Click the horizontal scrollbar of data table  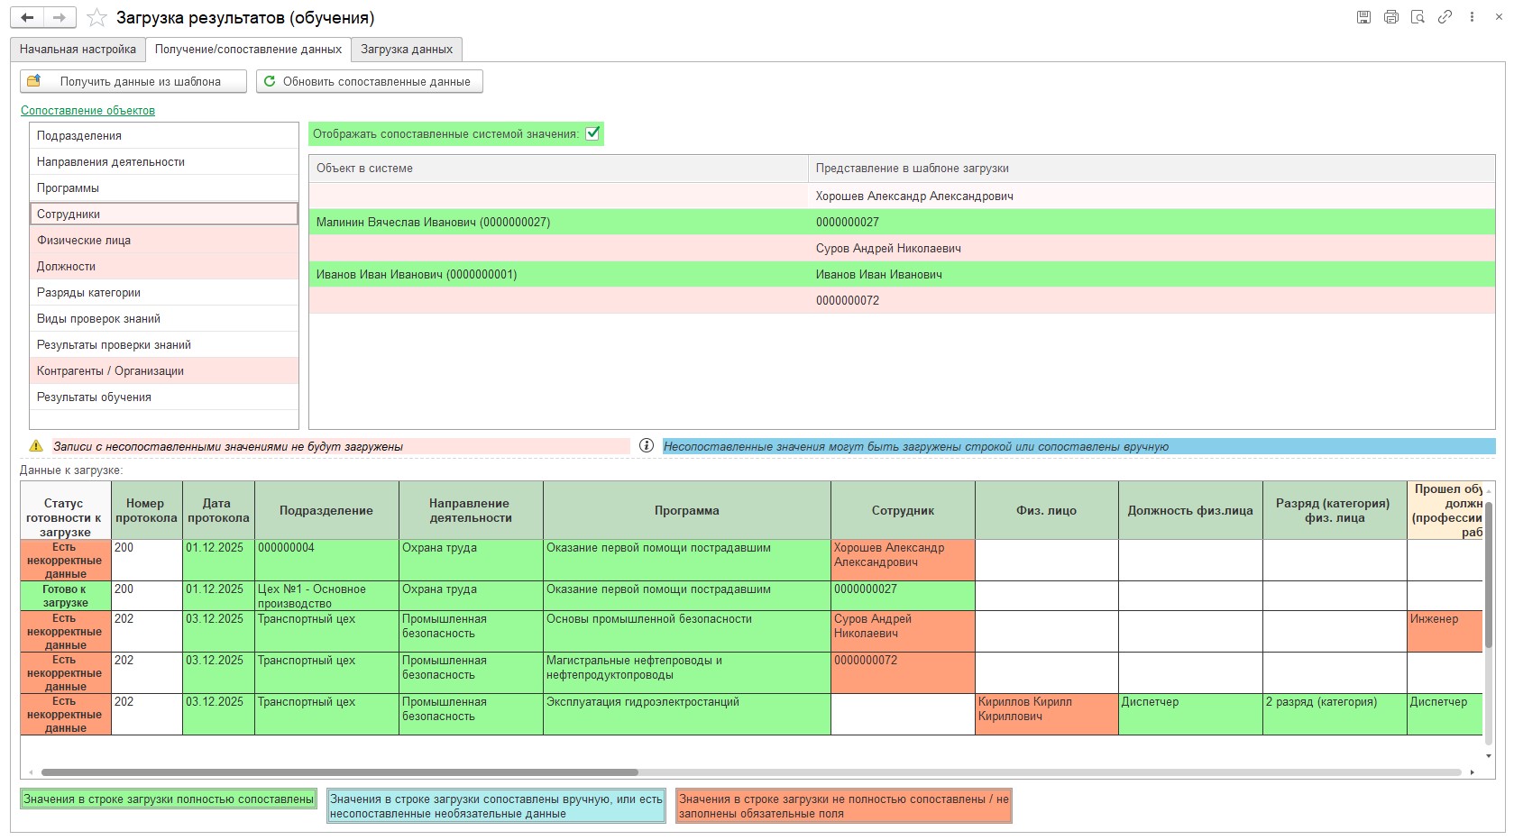tap(339, 772)
